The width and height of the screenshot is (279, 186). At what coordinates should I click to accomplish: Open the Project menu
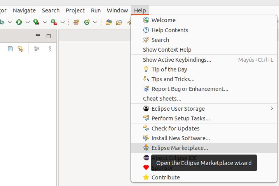[75, 10]
